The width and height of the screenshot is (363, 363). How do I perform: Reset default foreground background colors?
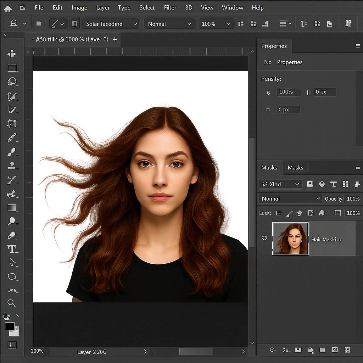pos(7,317)
